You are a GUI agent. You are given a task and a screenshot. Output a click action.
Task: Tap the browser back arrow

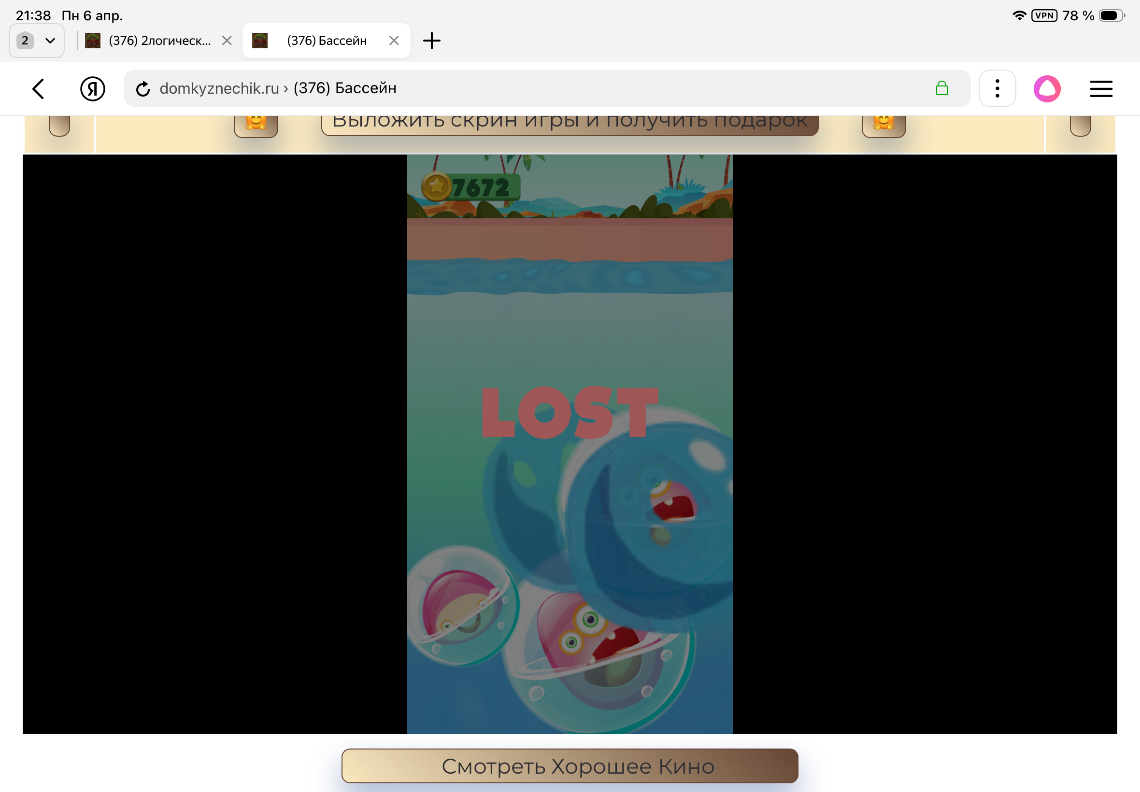coord(38,89)
